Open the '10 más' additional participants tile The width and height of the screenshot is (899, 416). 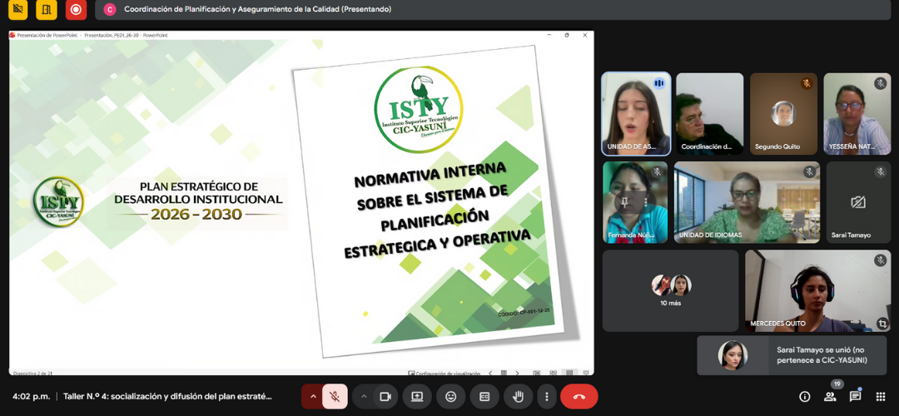(670, 290)
